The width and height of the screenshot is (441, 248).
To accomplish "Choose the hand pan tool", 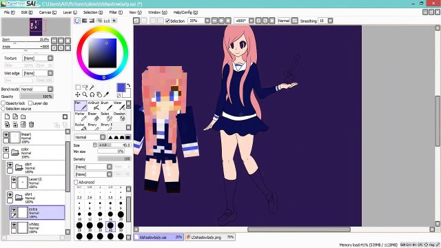I will click(x=99, y=94).
